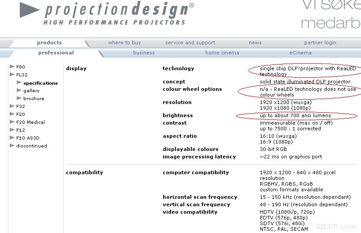Expand the F12 arrow icon

[x=12, y=129]
